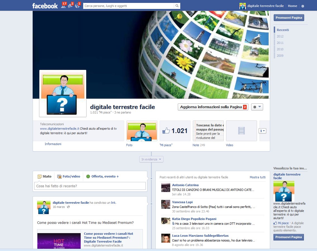
Task: Open the globe cover photo
Action: pyautogui.click(x=151, y=55)
